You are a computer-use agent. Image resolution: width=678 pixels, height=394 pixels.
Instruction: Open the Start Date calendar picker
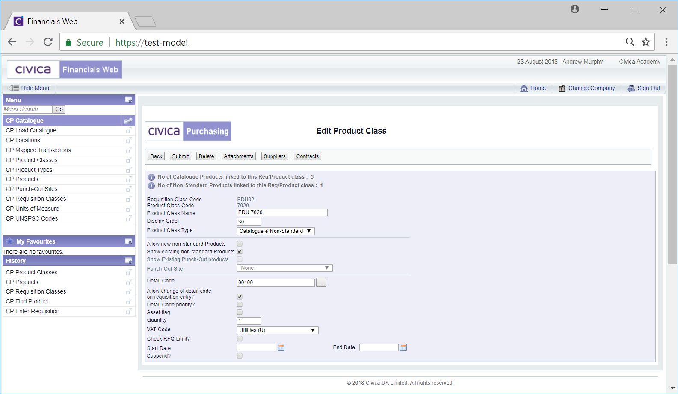pyautogui.click(x=281, y=347)
